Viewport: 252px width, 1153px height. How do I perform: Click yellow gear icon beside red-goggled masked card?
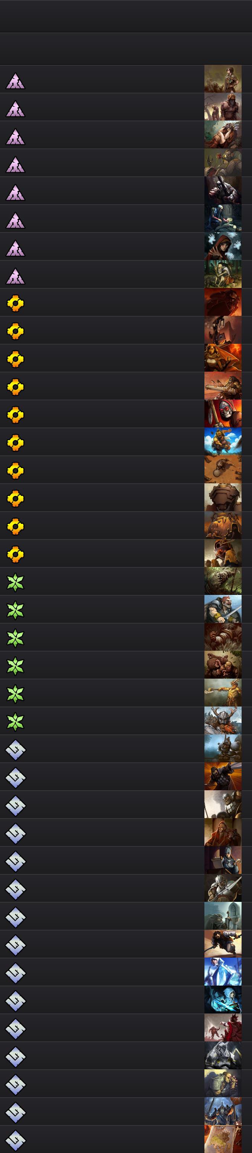[15, 414]
